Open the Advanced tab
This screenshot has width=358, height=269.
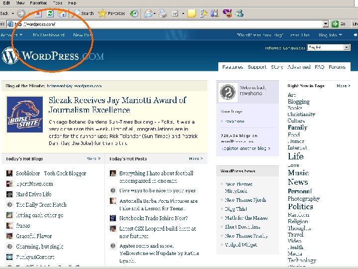tap(299, 67)
